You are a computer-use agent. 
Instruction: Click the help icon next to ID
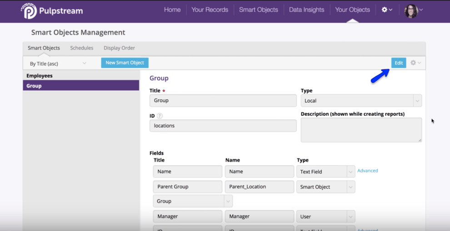click(160, 116)
